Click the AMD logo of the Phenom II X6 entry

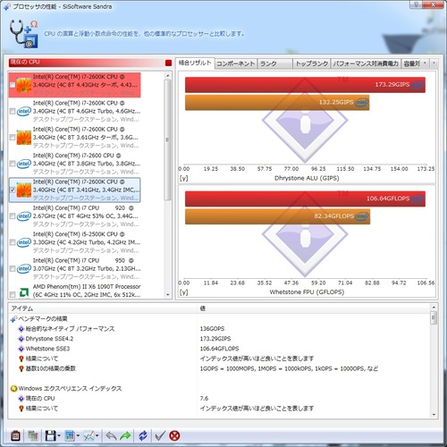coord(24,292)
